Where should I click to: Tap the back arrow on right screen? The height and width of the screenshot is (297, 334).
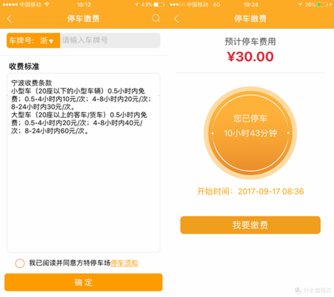click(x=176, y=19)
